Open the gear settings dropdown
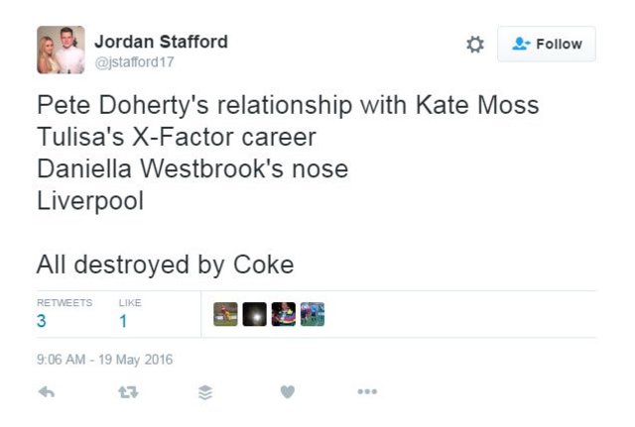635x427 pixels. pos(475,45)
